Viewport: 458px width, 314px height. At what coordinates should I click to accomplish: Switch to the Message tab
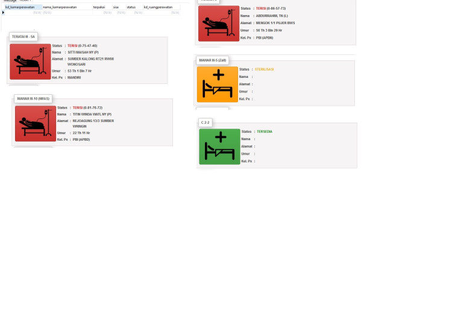(10, 1)
